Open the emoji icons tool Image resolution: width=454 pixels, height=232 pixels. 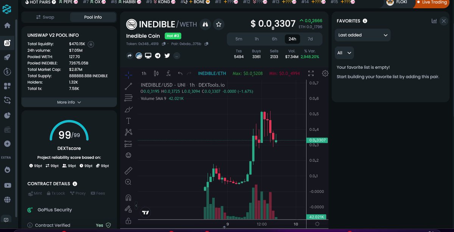click(x=128, y=155)
